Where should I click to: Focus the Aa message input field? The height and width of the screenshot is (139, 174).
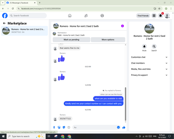(95, 128)
